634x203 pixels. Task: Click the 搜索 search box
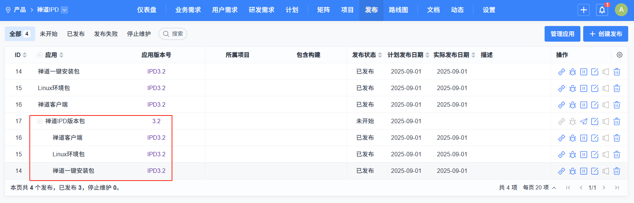tap(173, 34)
